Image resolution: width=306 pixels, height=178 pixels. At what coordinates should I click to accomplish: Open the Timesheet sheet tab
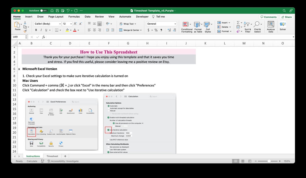pos(52,156)
